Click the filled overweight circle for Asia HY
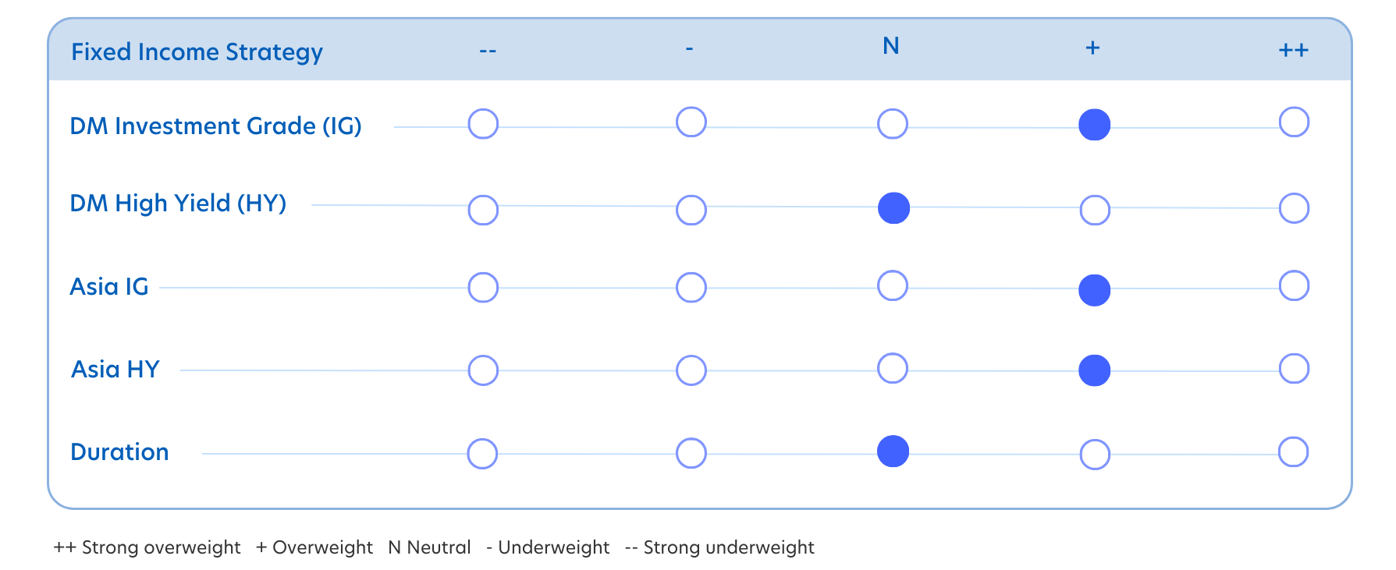The width and height of the screenshot is (1396, 570). tap(1094, 370)
